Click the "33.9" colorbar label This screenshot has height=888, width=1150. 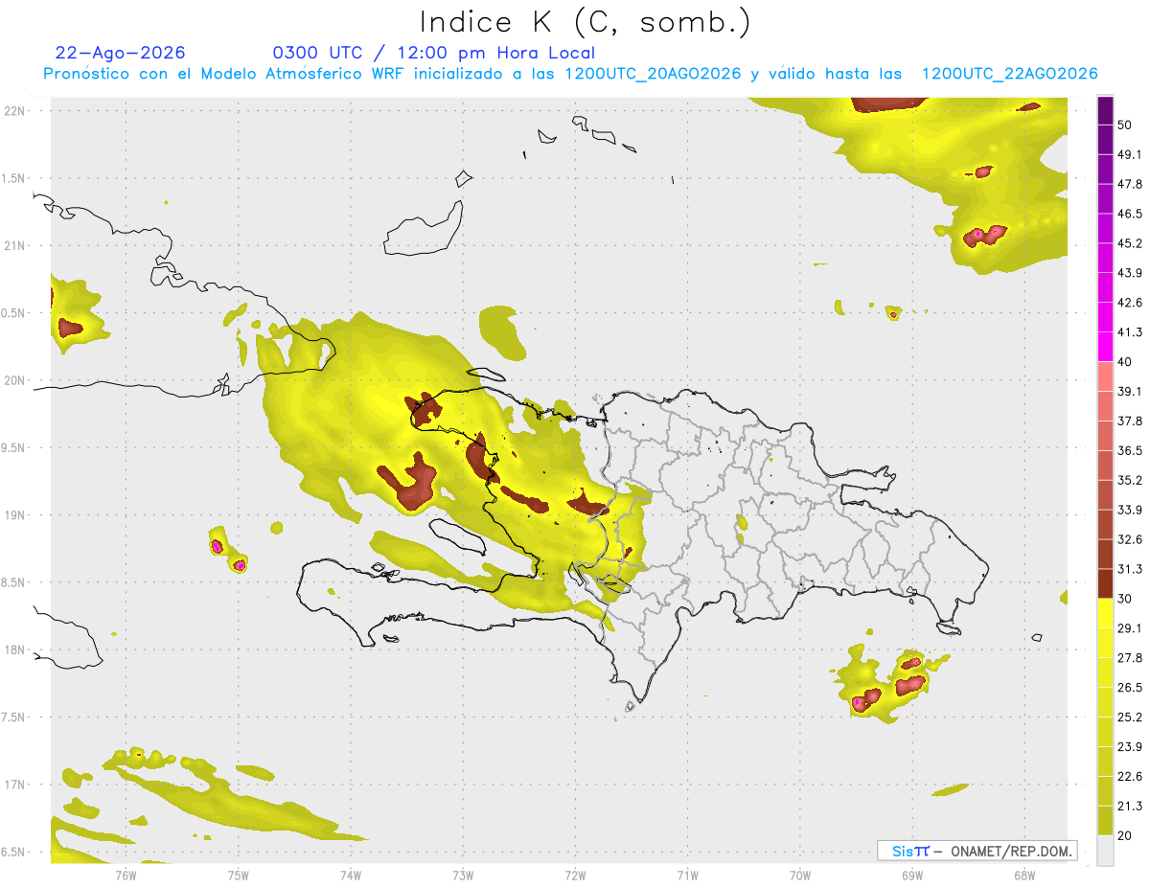[x=1130, y=510]
